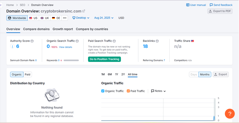Select Months granularity

[205, 75]
